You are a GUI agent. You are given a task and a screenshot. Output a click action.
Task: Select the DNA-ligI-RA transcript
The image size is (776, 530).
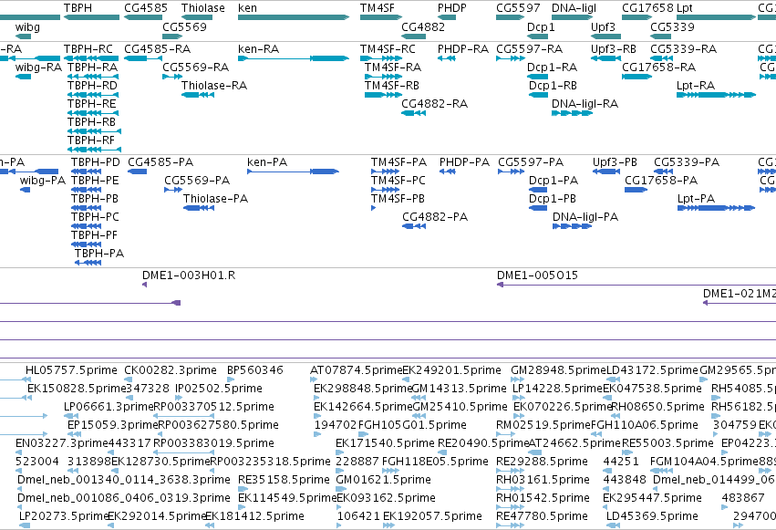point(572,113)
